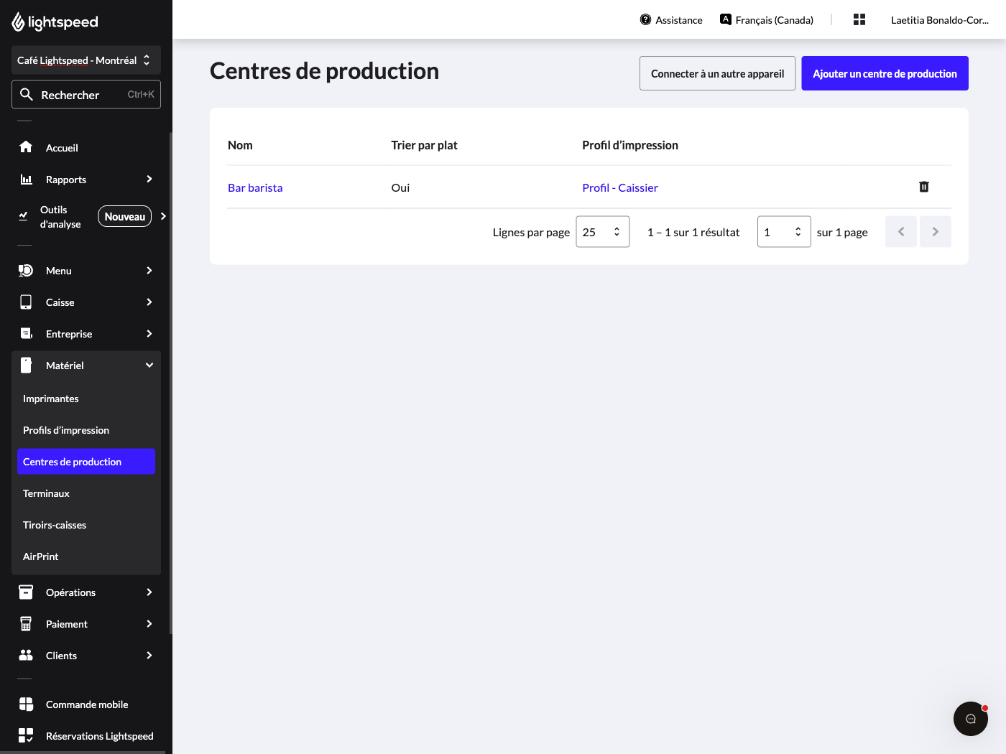Screen dimensions: 1006x754
Task: Click the 1 – 1 sur 1 résultat text
Action: coord(693,232)
